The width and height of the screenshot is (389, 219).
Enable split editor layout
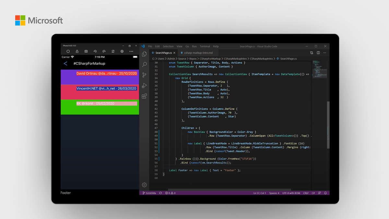point(318,52)
